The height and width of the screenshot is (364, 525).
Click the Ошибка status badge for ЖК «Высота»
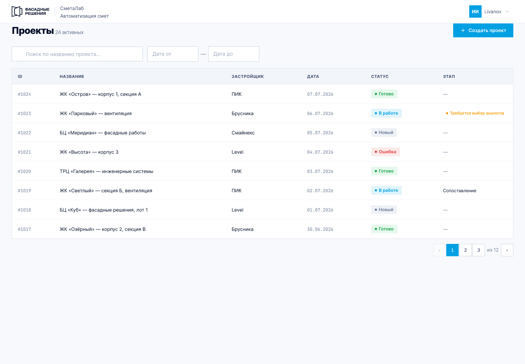click(x=385, y=152)
